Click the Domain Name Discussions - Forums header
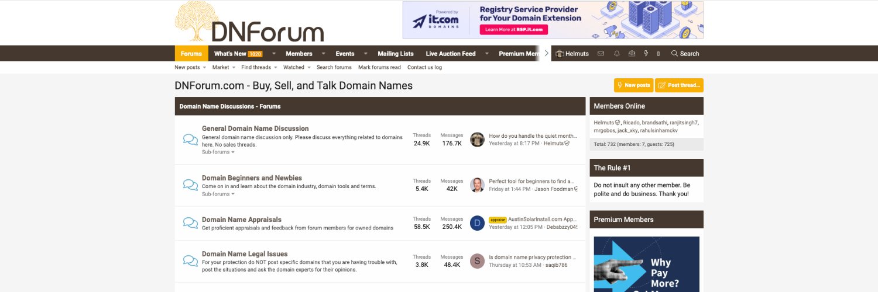Viewport: 878px width, 292px height. pos(230,106)
